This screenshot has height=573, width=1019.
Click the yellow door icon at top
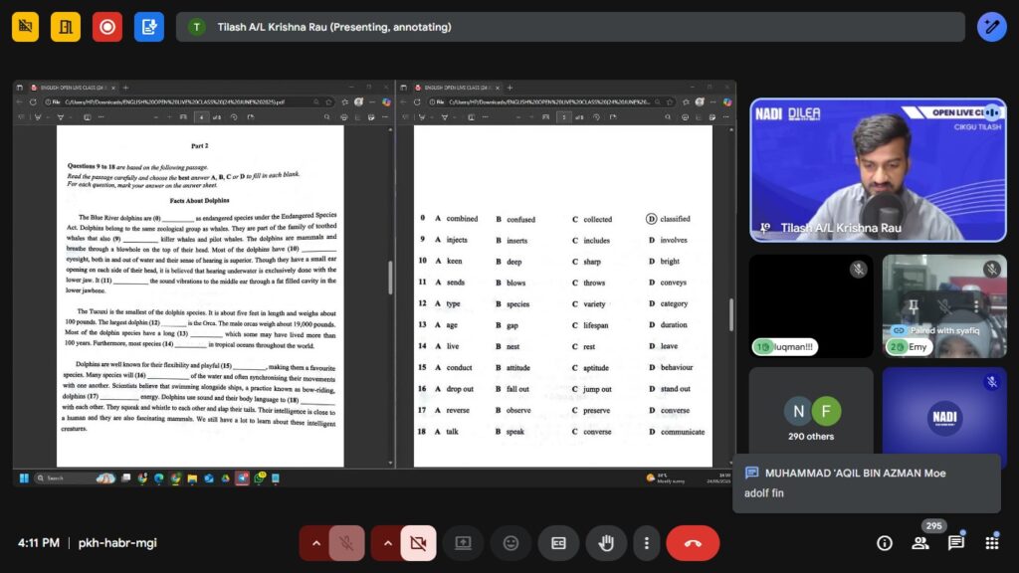point(66,27)
